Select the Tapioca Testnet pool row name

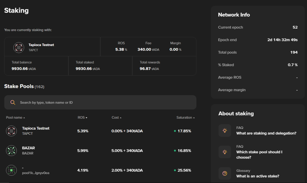pos(36,128)
